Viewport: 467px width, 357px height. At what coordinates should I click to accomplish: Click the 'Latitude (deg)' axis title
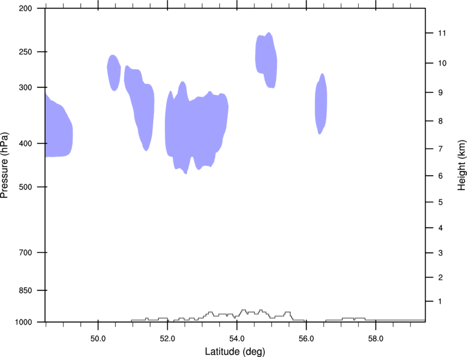(x=235, y=352)
